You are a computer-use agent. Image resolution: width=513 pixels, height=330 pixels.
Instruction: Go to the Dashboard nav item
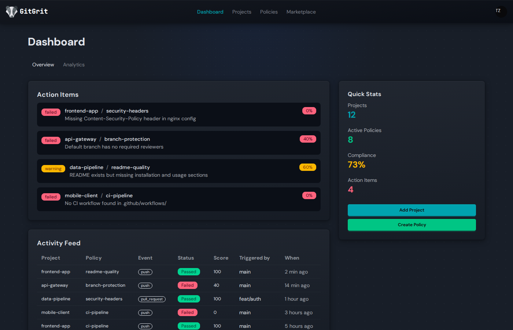coord(210,12)
